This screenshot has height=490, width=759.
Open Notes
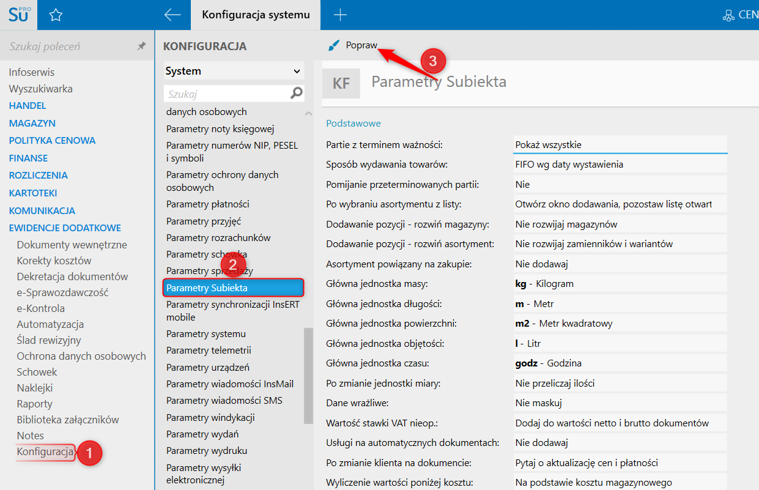click(31, 436)
